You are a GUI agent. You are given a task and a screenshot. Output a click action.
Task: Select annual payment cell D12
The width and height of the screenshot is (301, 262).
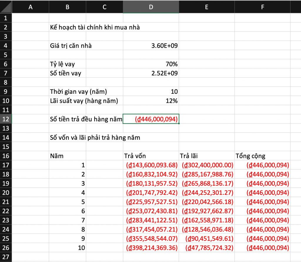point(151,119)
